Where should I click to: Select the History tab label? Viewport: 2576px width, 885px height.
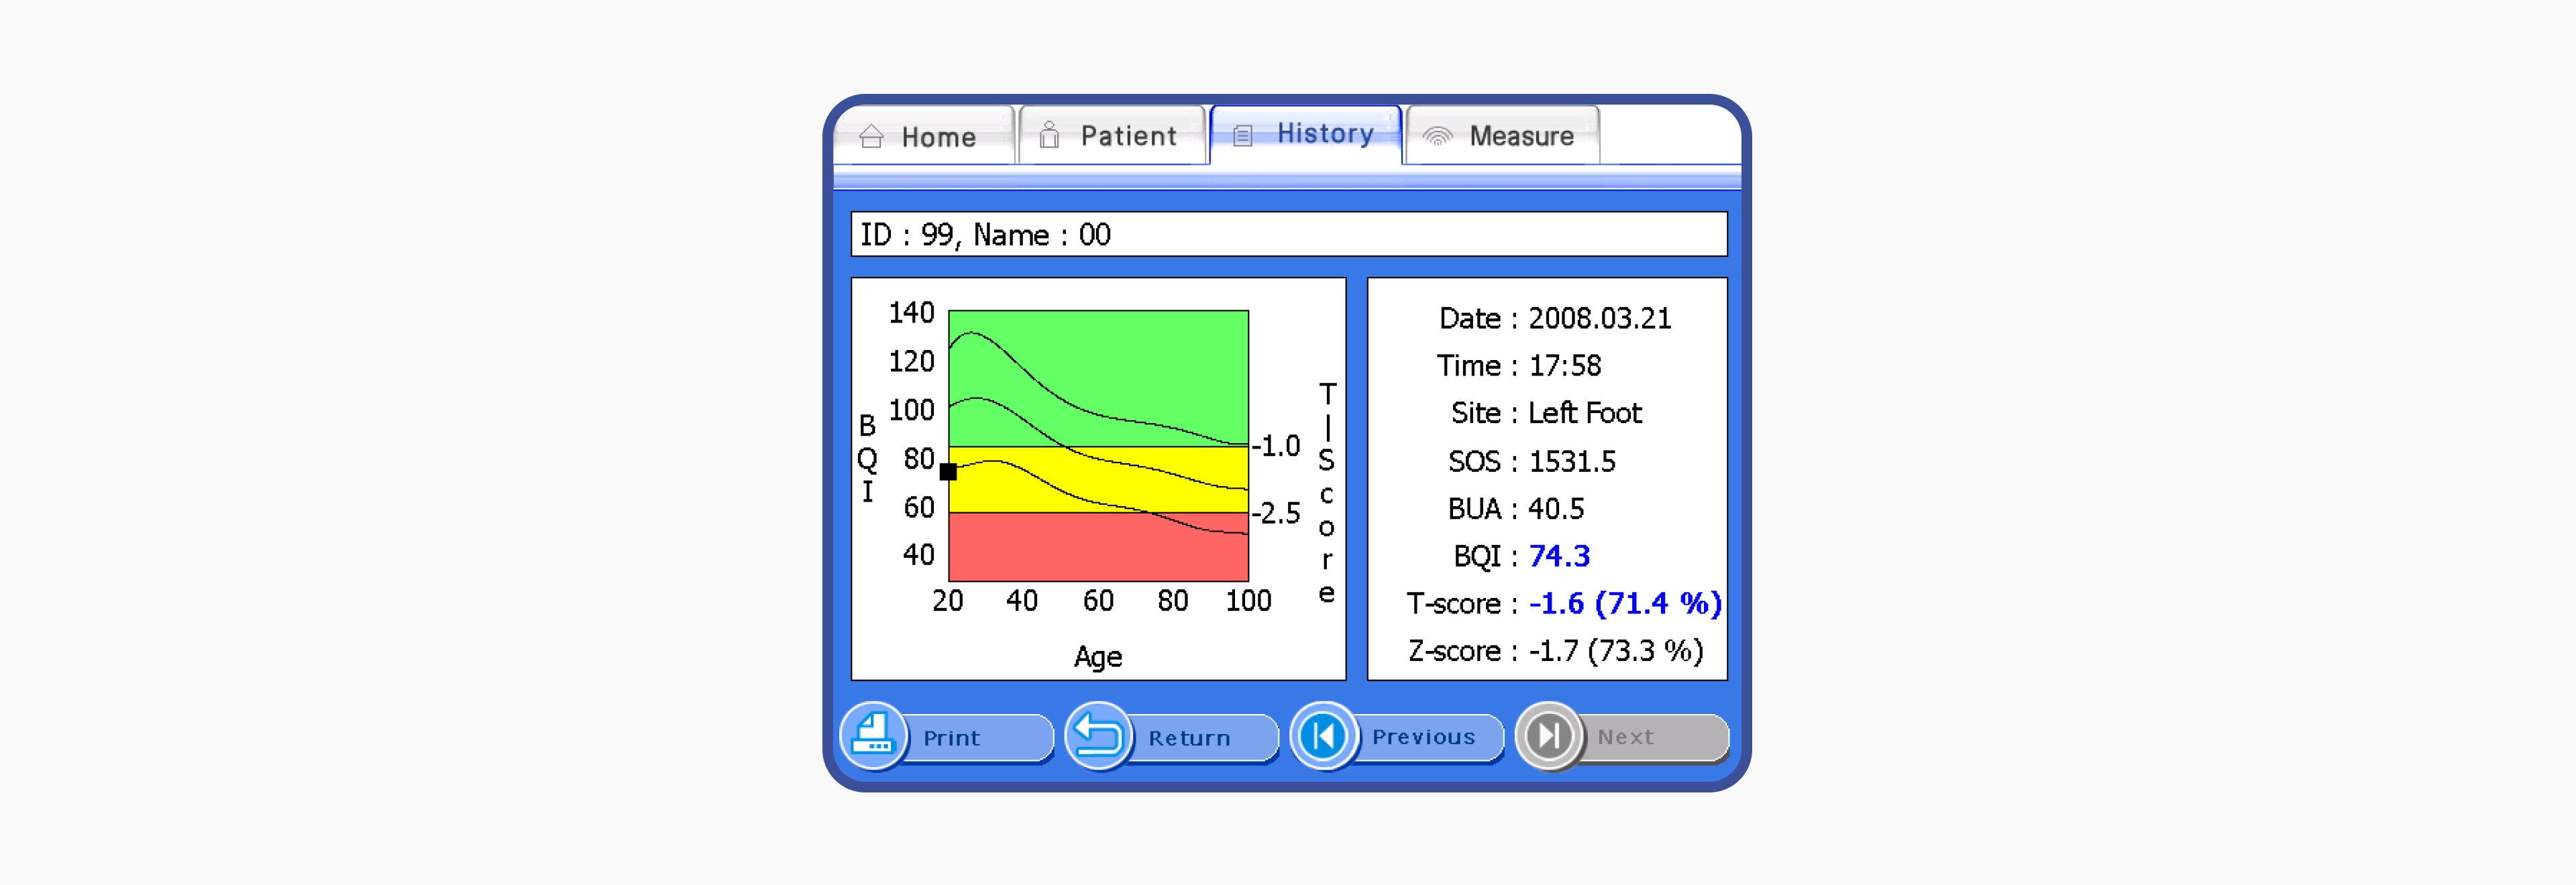[x=1325, y=134]
